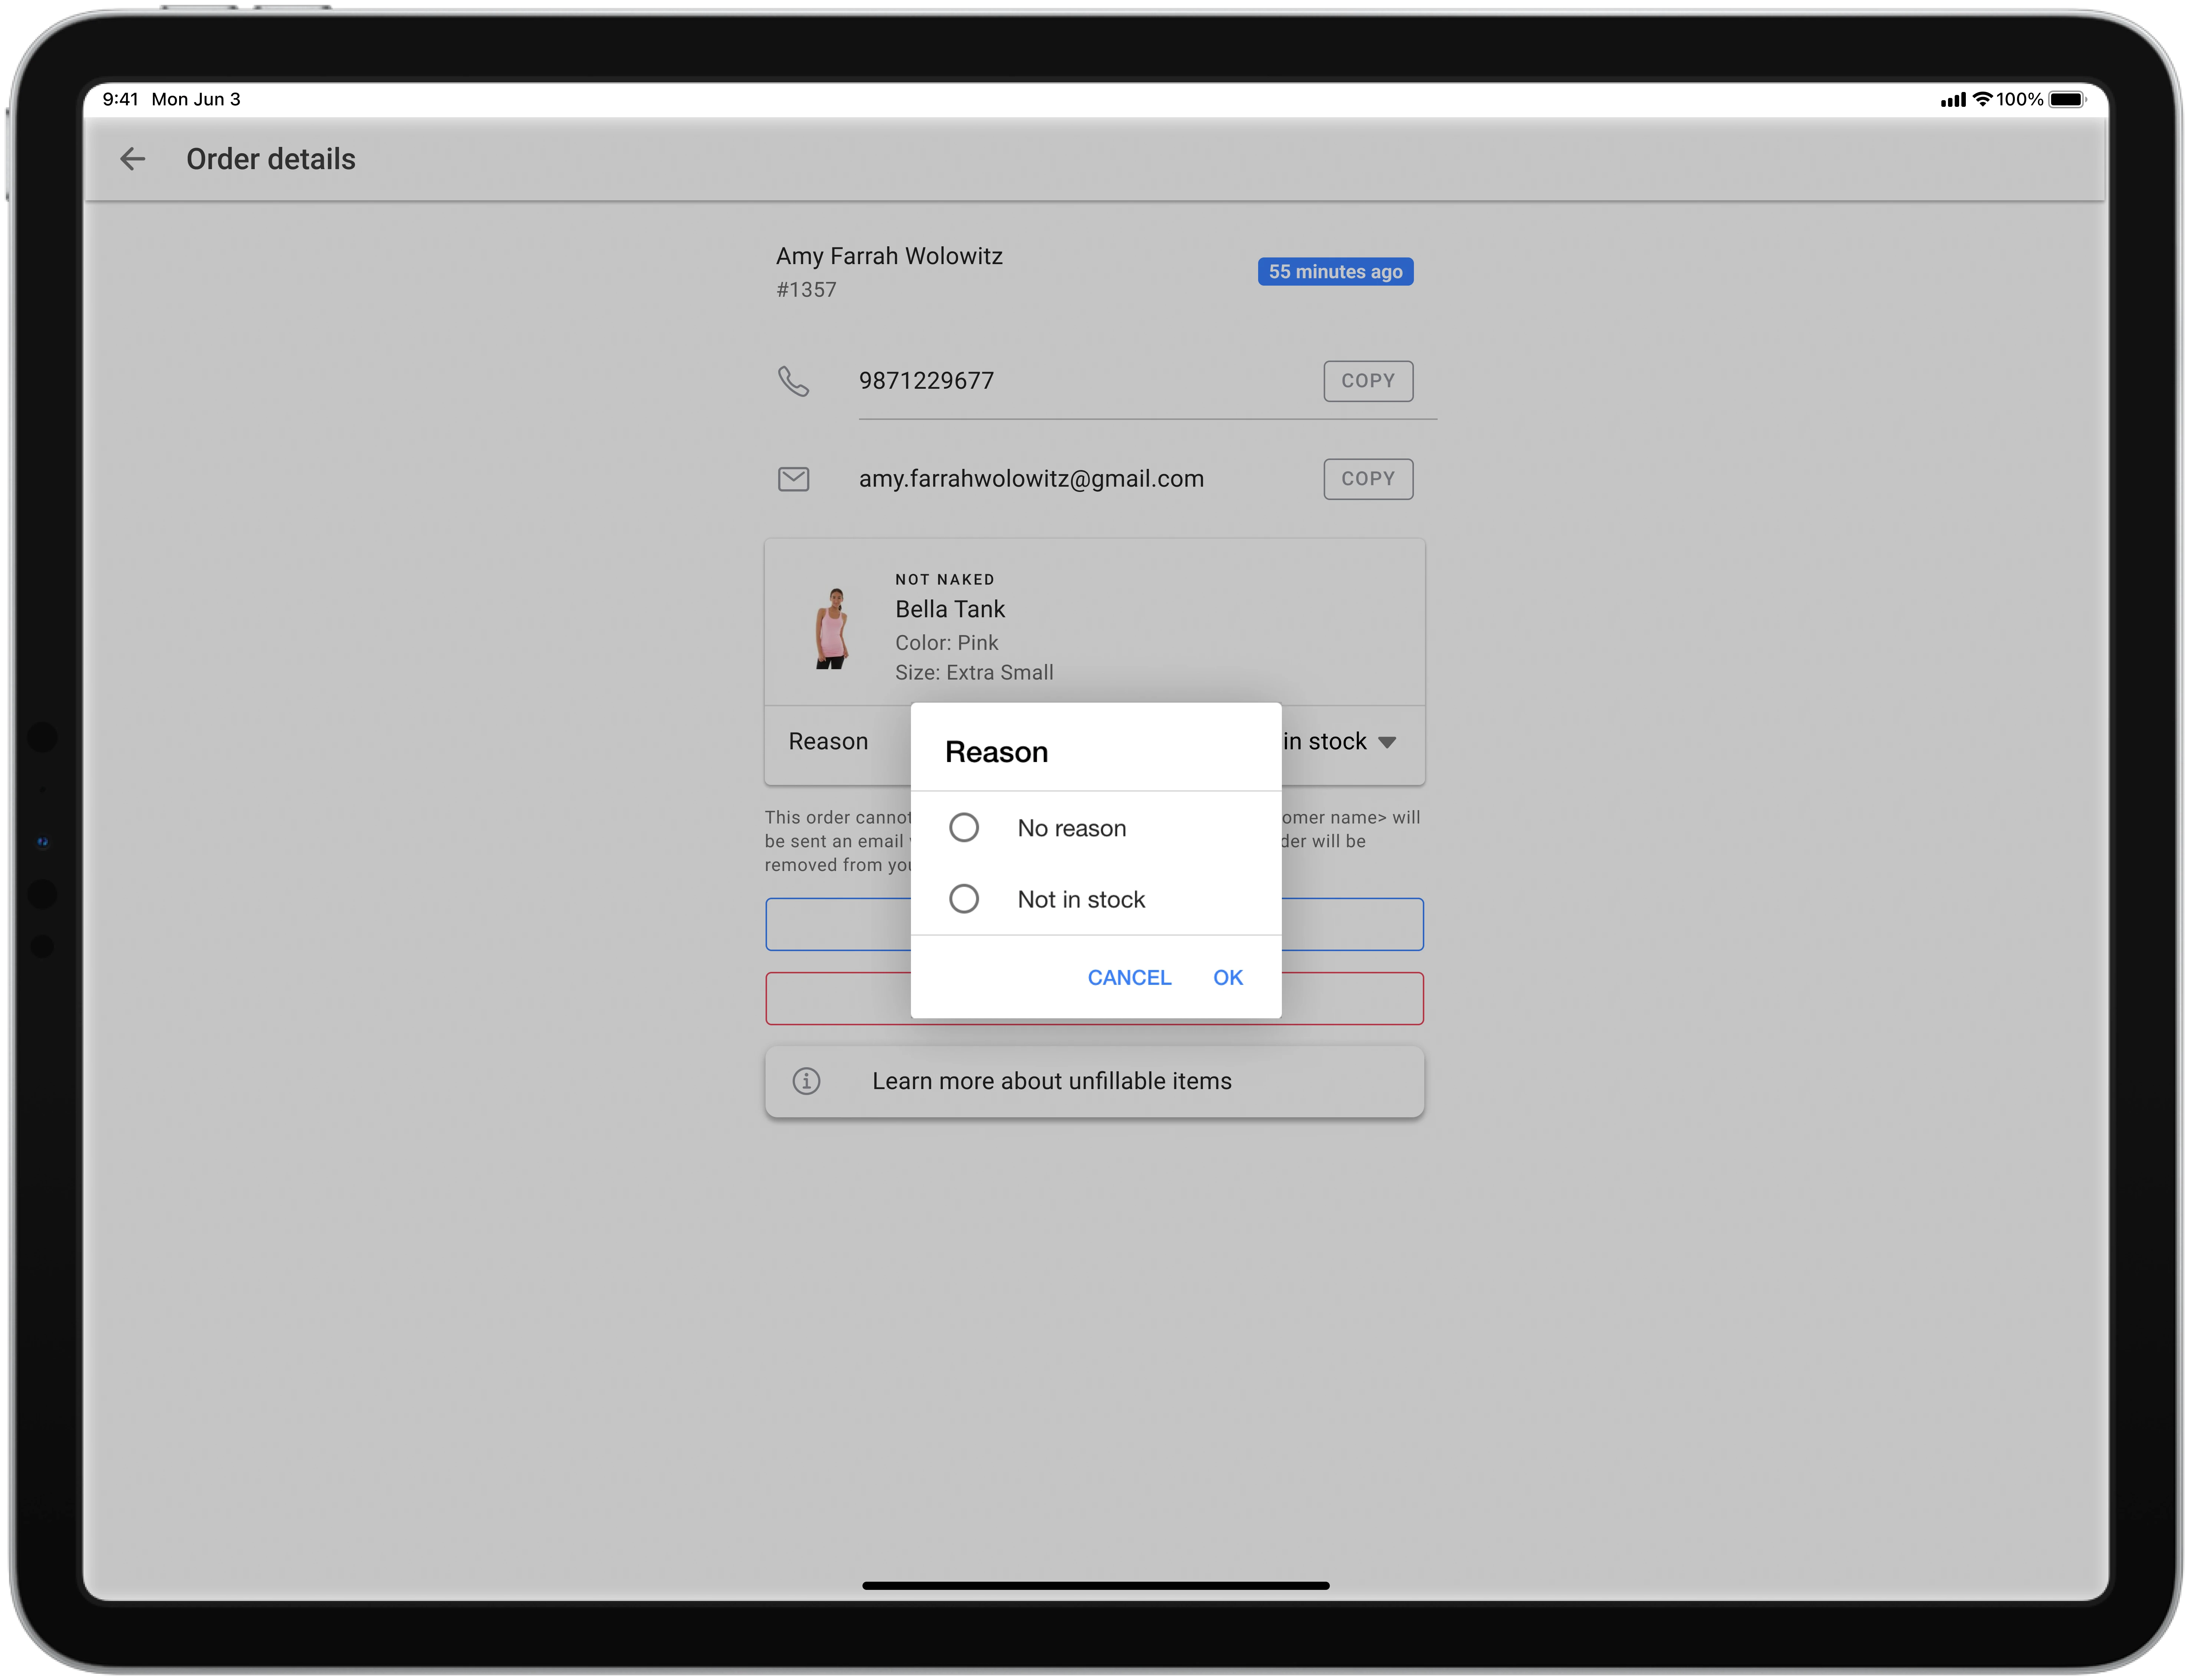Tap the Mon Jun 3 date
The height and width of the screenshot is (1680, 2188).
click(x=196, y=99)
